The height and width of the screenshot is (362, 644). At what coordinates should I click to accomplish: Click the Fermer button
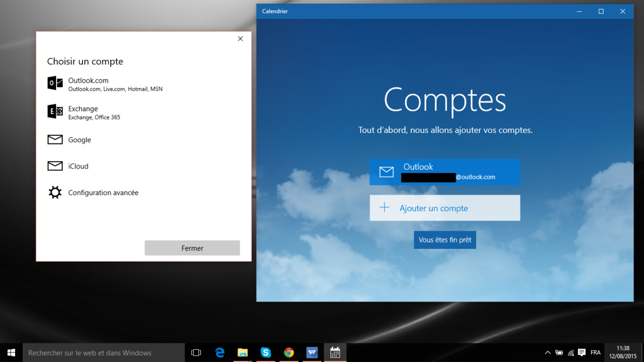pyautogui.click(x=192, y=248)
